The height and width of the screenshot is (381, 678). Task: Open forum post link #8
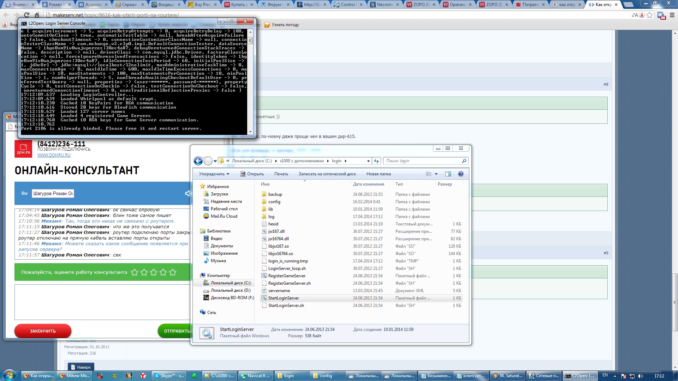(606, 84)
